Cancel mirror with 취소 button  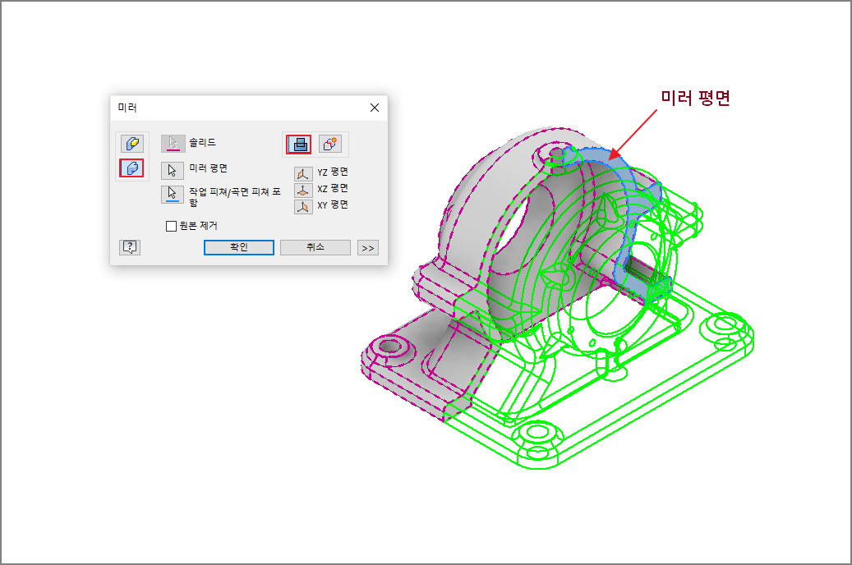click(315, 247)
